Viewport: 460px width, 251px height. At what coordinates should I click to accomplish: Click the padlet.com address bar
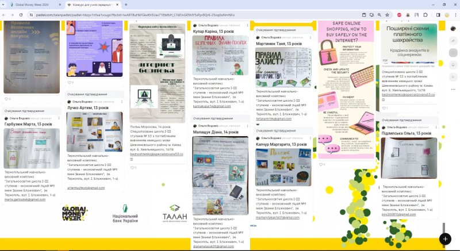click(172, 14)
